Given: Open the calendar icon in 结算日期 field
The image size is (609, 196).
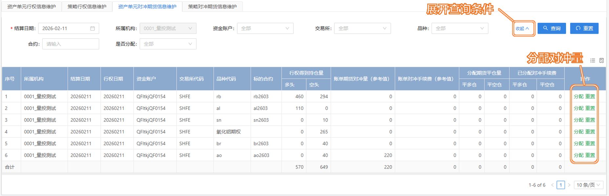Looking at the screenshot, I should click(93, 28).
